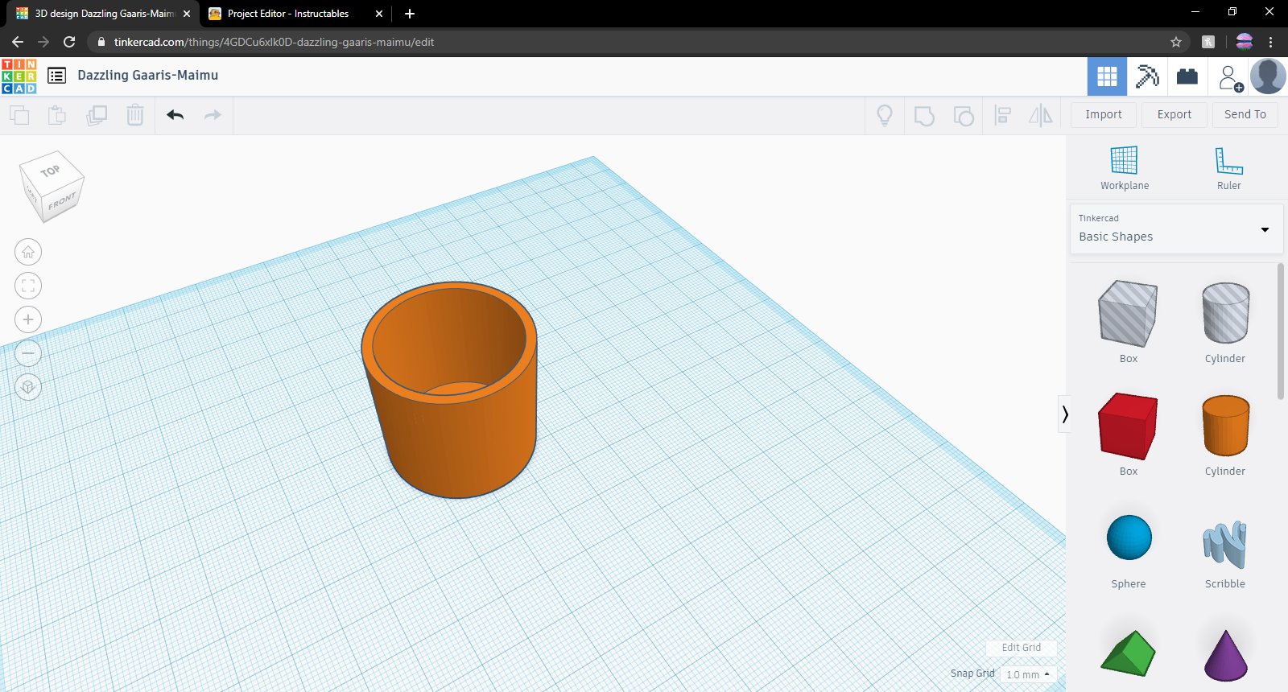This screenshot has width=1288, height=692.
Task: Click the Ungroup shapes icon
Action: (964, 116)
